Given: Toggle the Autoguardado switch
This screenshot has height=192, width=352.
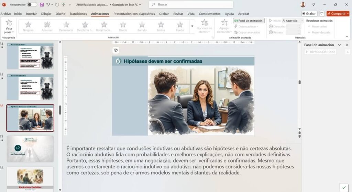Looking at the screenshot, I should coord(32,4).
